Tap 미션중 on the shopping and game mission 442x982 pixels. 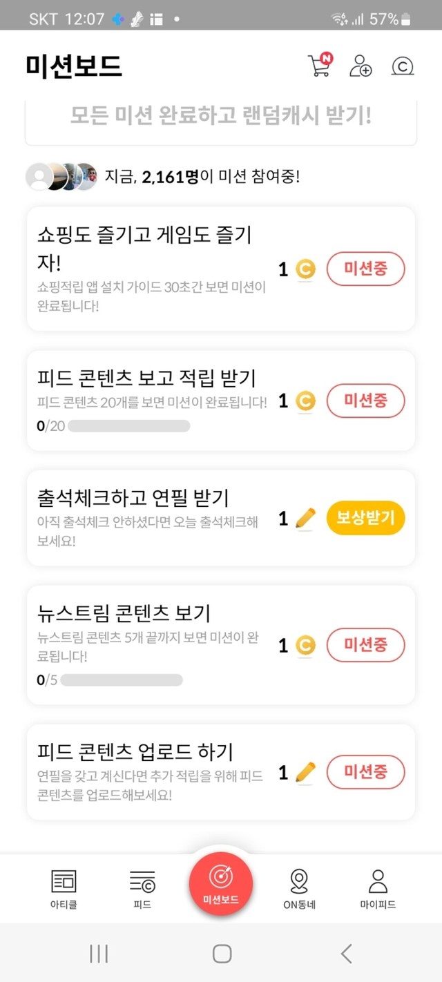click(x=365, y=269)
